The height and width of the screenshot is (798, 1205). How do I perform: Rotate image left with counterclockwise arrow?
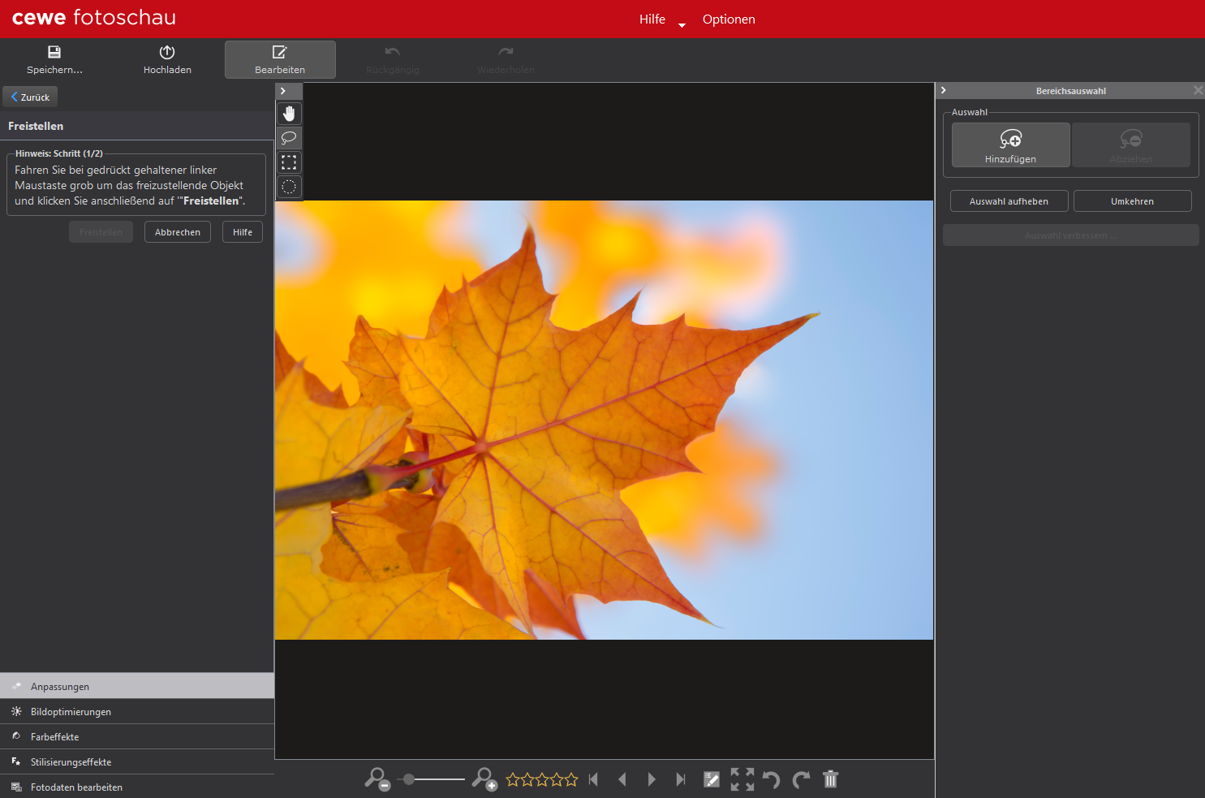click(771, 779)
